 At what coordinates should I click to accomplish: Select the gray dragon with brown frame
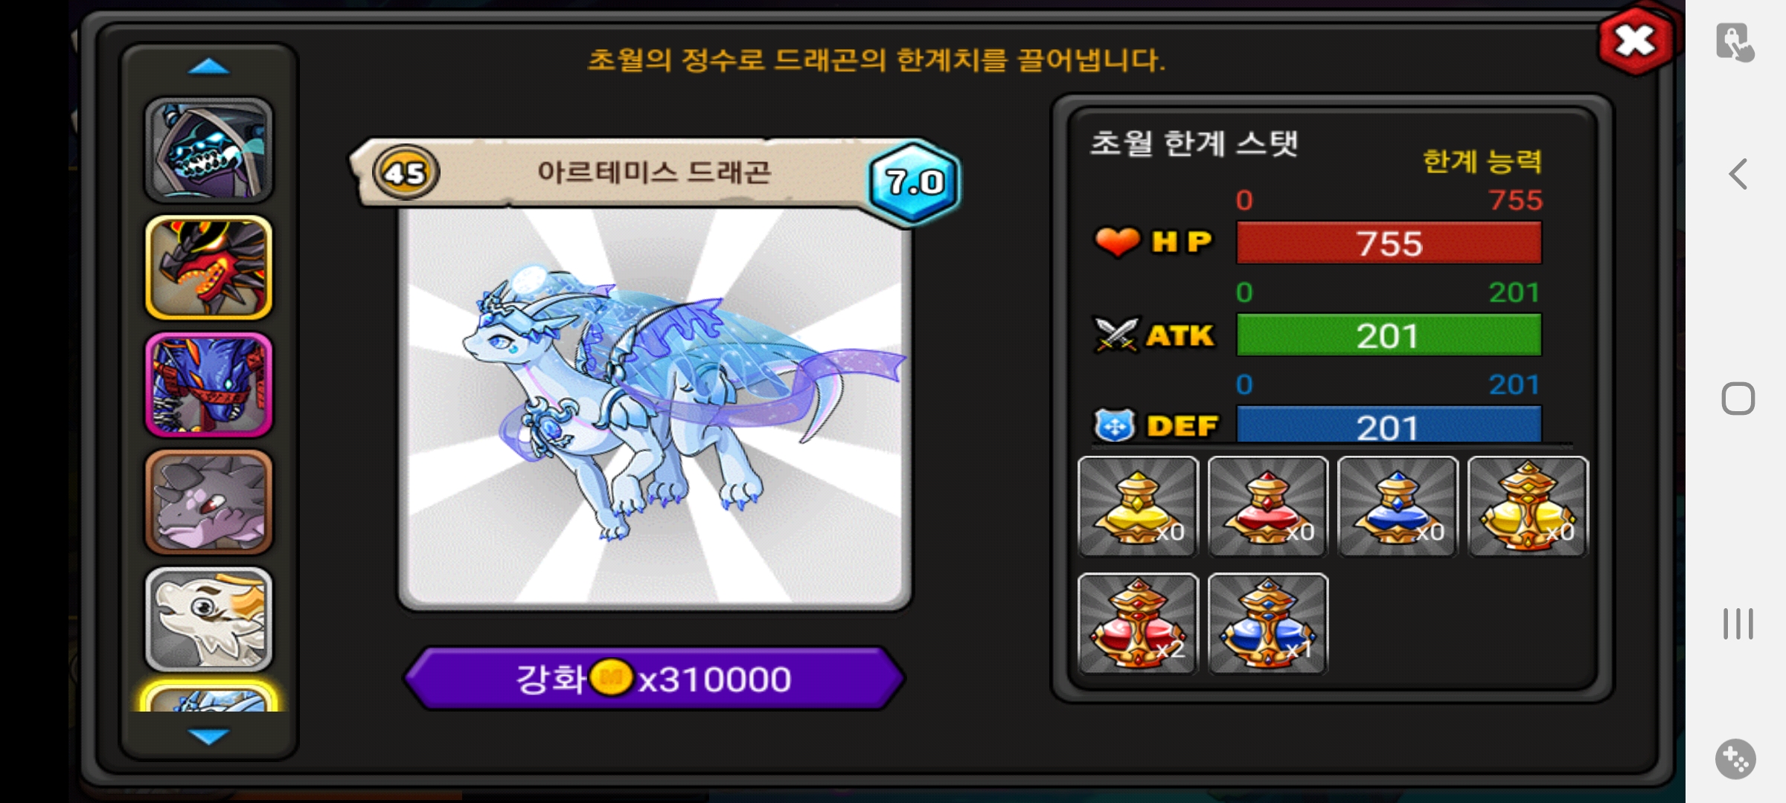208,502
